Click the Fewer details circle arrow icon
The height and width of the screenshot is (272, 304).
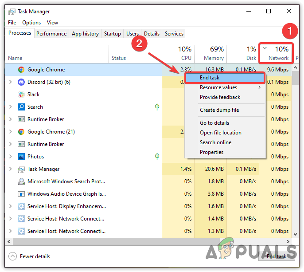[12, 256]
